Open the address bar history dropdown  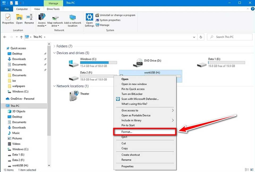[x=194, y=37]
